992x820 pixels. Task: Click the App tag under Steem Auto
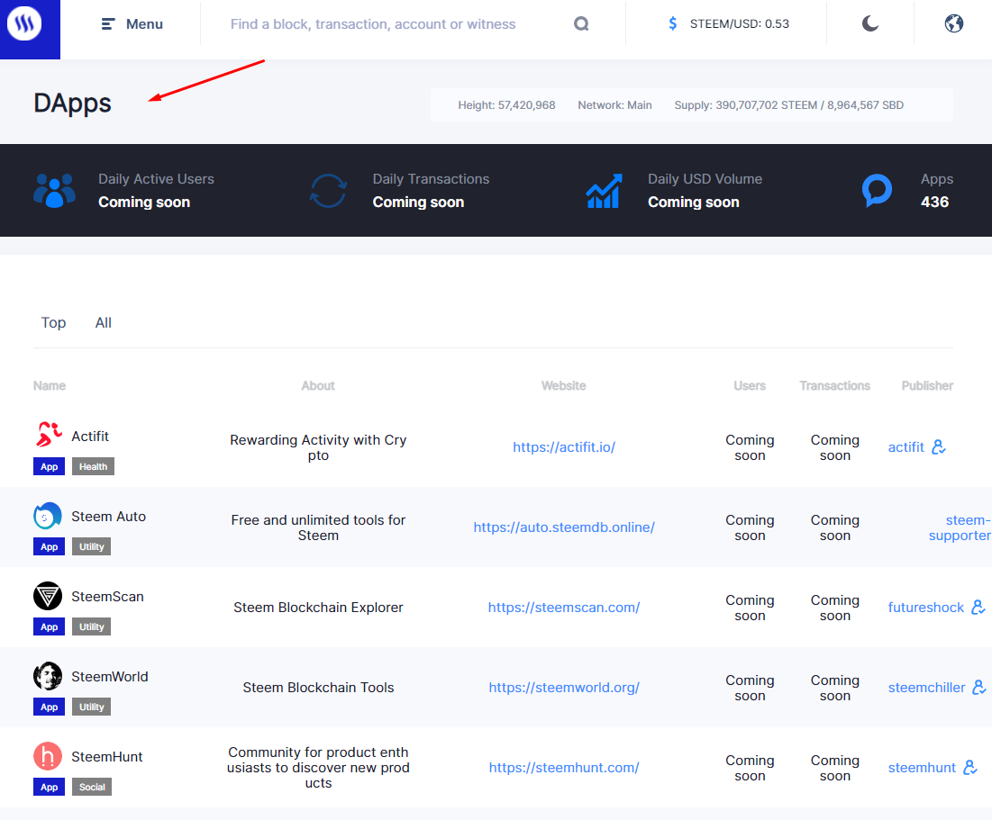(50, 547)
